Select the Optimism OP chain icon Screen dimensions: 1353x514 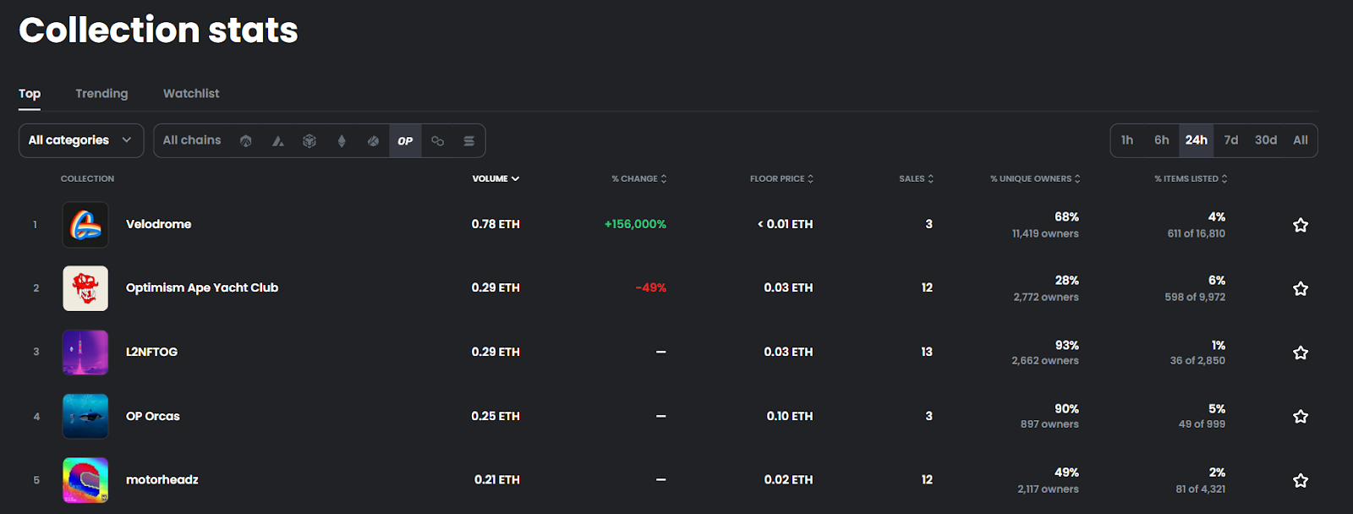coord(405,141)
